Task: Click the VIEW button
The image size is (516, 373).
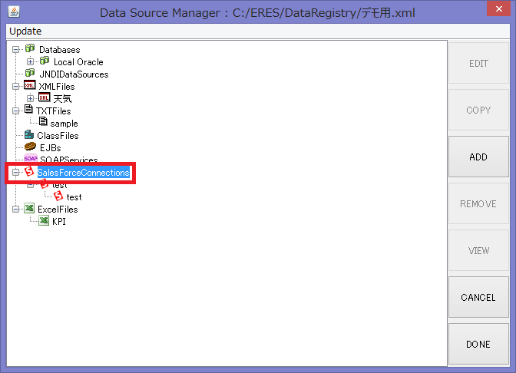Action: [x=478, y=250]
